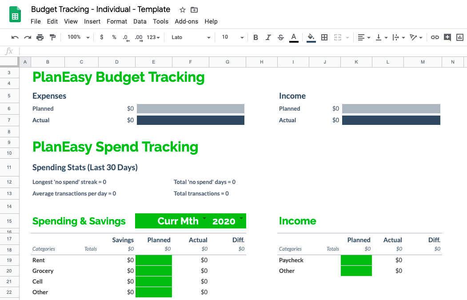Click the Merge cells icon
The image size is (467, 300).
pos(337,37)
